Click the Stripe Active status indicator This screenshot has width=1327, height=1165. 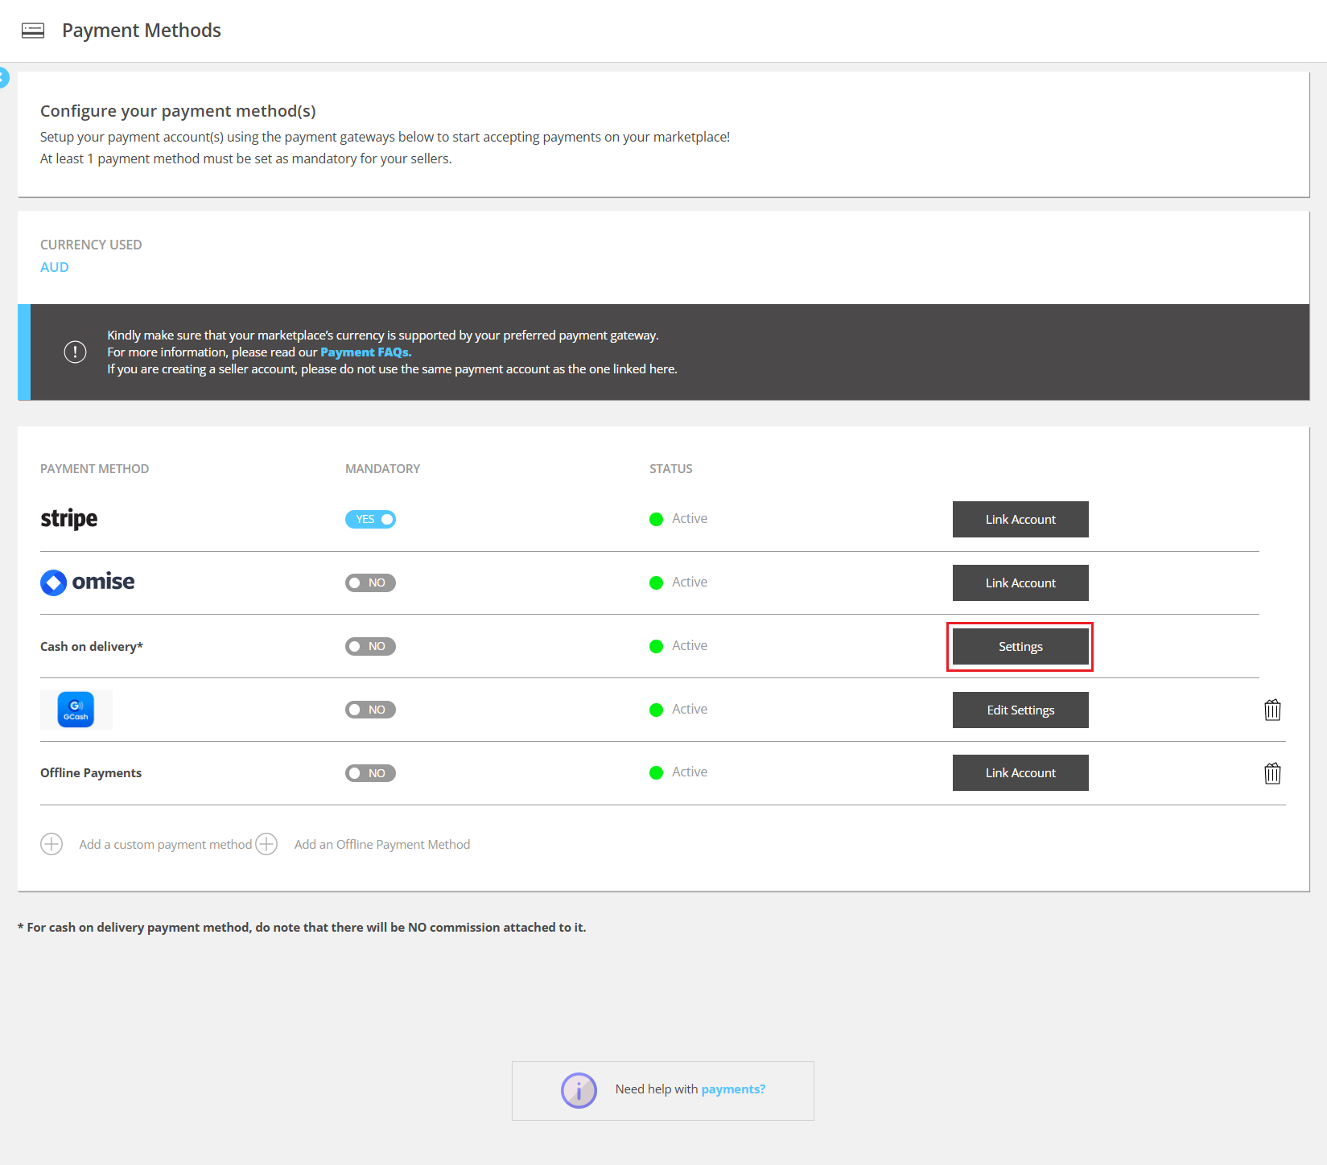(x=678, y=519)
